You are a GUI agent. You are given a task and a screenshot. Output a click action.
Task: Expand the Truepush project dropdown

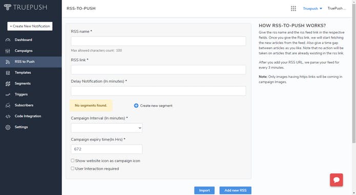[x=312, y=8]
